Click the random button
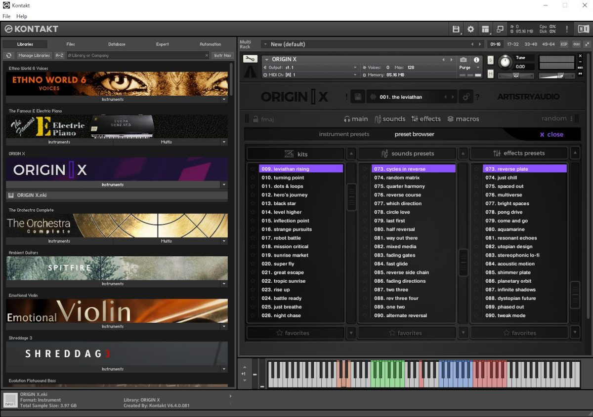 click(x=553, y=118)
